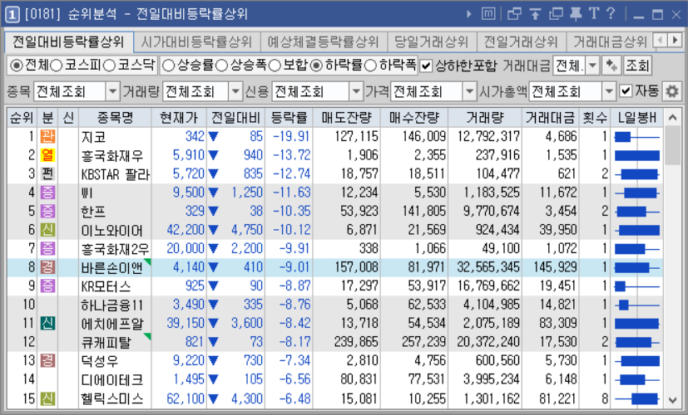Click the condition settings icon beside 조회
This screenshot has width=688, height=415.
tap(611, 66)
